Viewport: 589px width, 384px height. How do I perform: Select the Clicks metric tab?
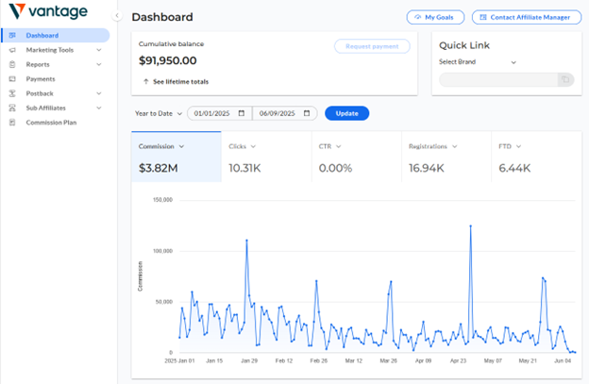244,146
